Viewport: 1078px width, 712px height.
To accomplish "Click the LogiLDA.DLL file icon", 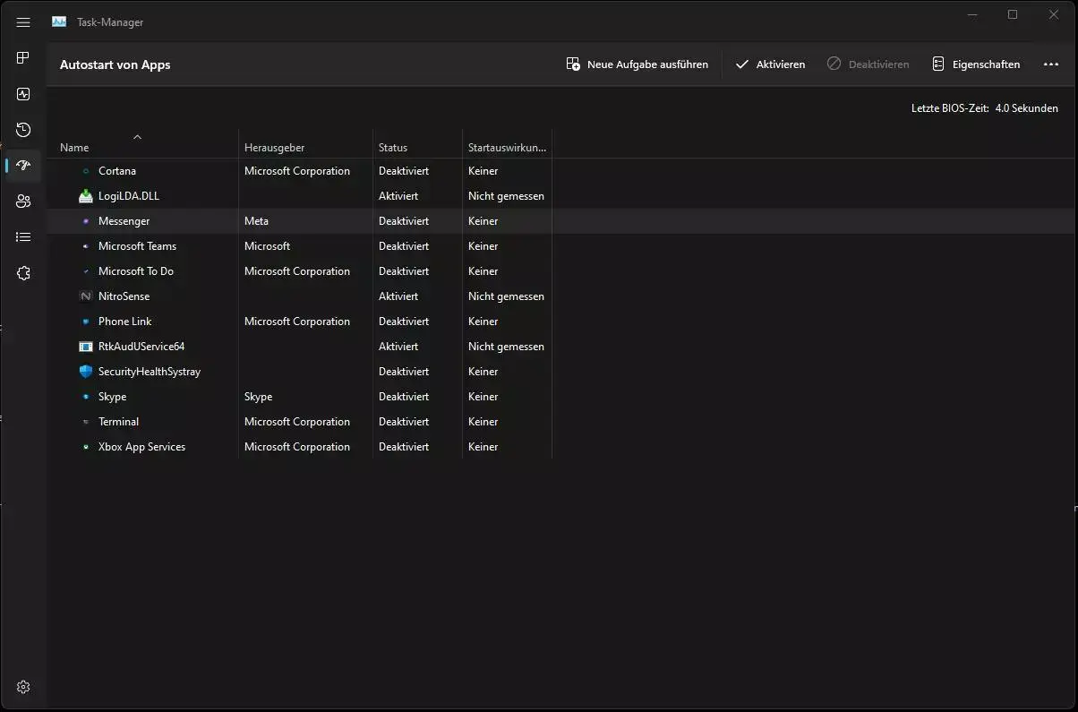I will [x=86, y=196].
